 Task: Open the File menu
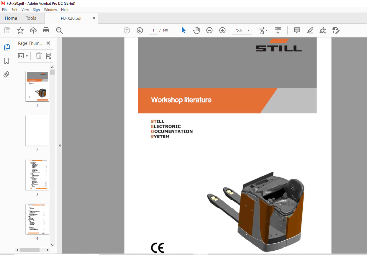5,10
